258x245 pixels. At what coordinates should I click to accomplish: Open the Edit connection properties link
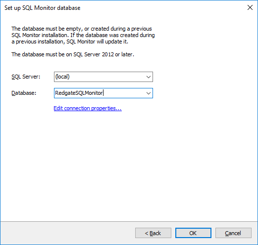click(88, 108)
